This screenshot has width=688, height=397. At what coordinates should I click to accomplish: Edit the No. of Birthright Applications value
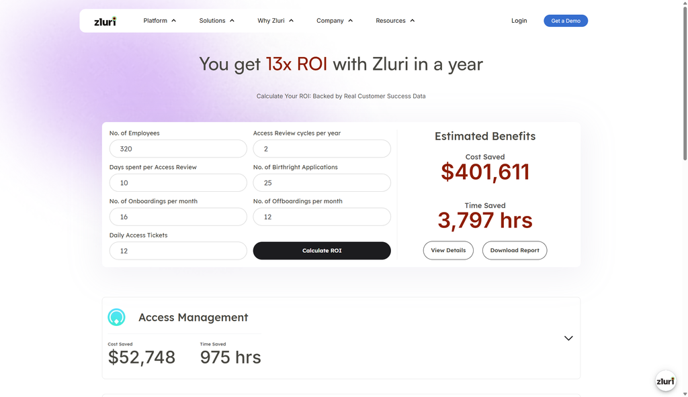pyautogui.click(x=321, y=182)
